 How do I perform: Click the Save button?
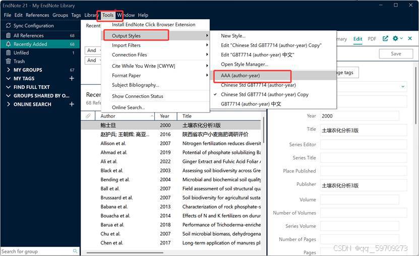click(x=396, y=54)
